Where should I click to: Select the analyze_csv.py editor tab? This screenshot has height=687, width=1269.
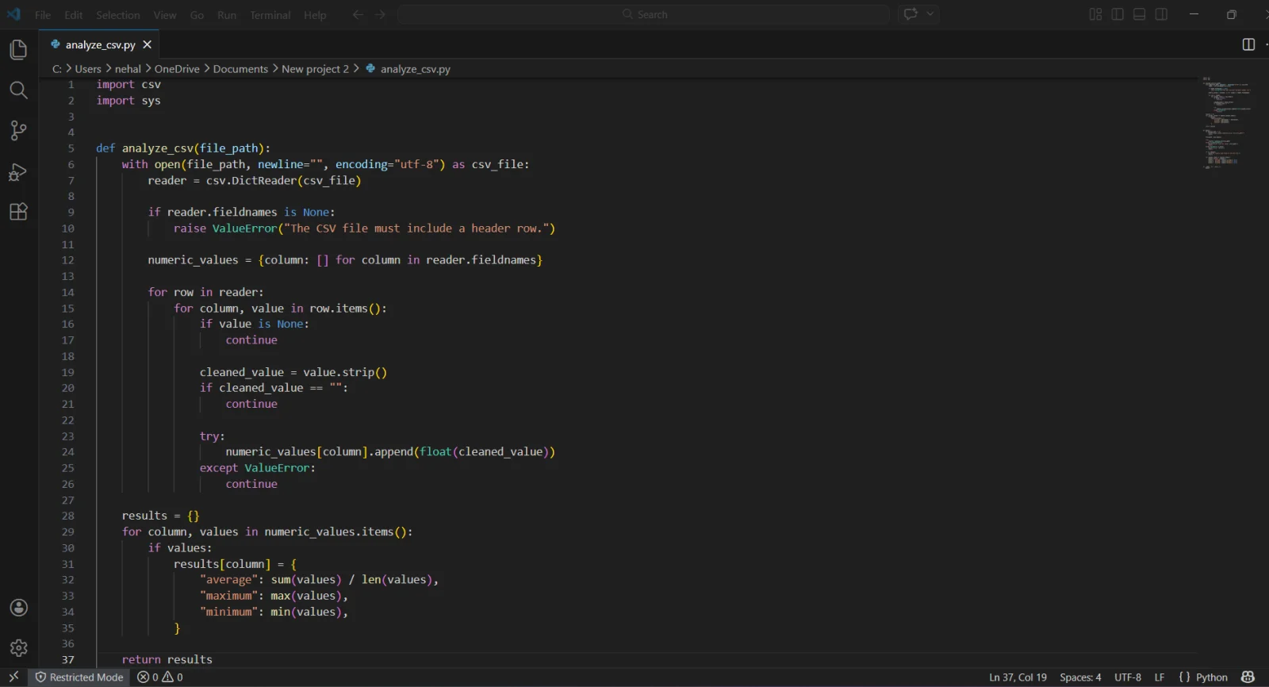tap(100, 44)
